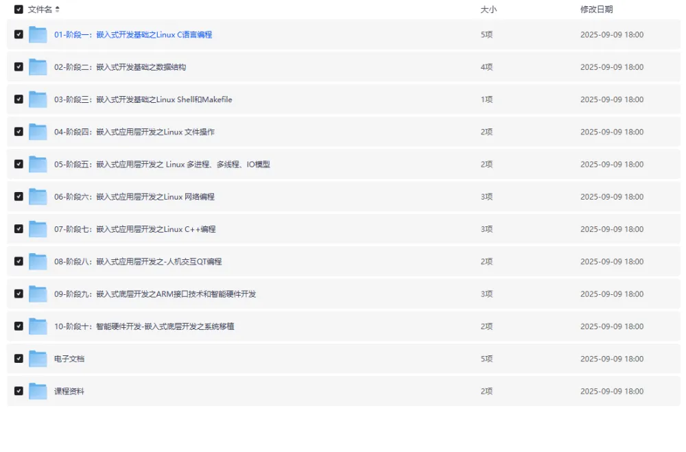This screenshot has height=452, width=686.
Task: Open the 10-阶段十 系统移植 folder icon
Action: 37,326
